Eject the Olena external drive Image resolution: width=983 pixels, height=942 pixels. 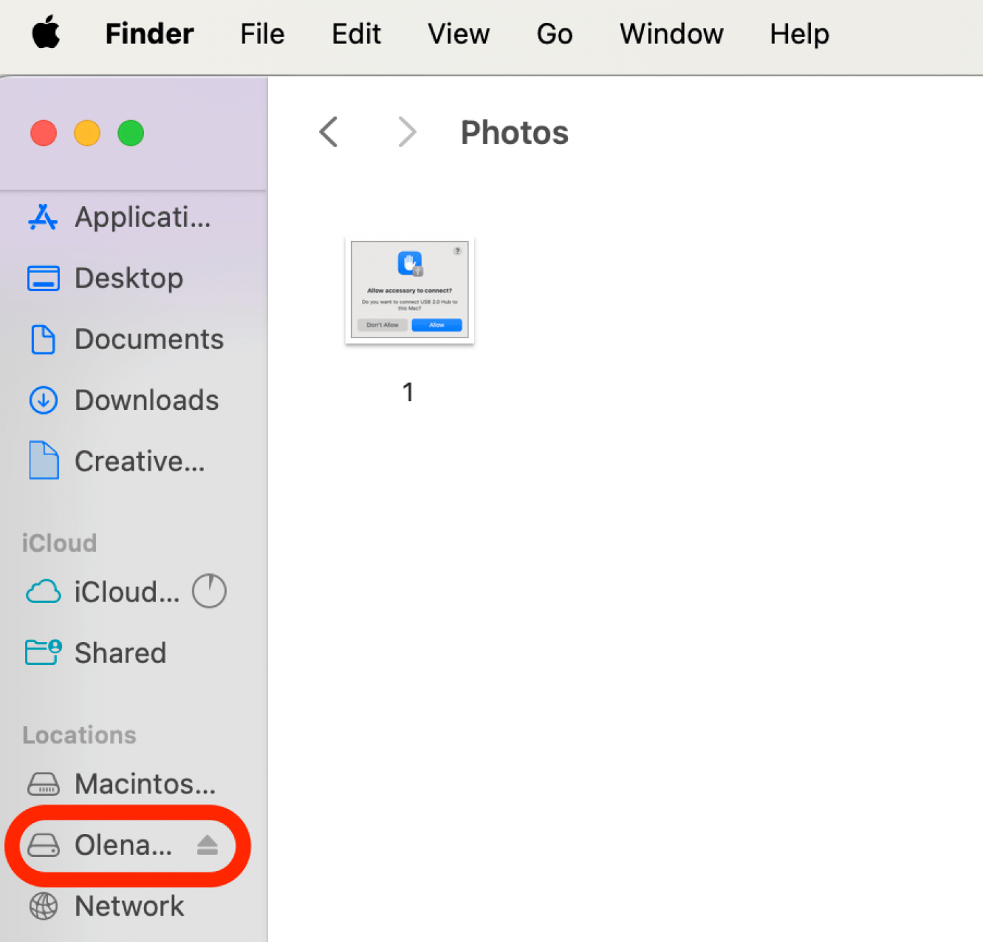[x=207, y=845]
